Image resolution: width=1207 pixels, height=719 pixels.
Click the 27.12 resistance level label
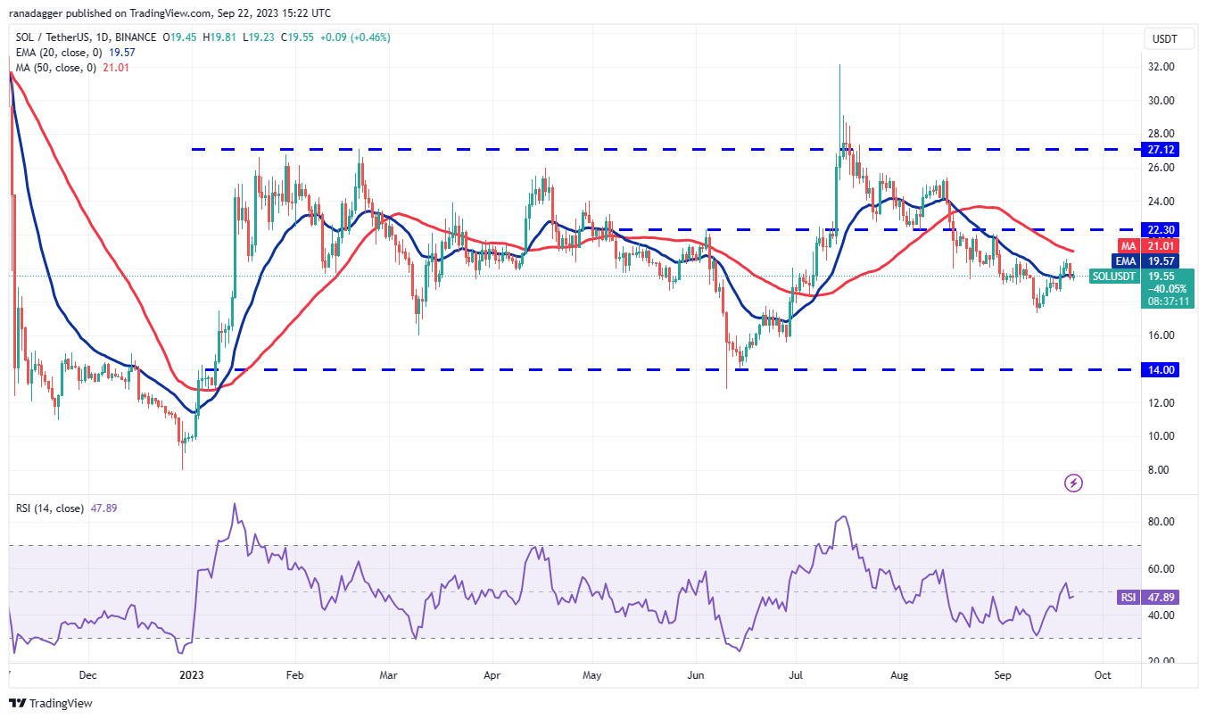tap(1160, 150)
